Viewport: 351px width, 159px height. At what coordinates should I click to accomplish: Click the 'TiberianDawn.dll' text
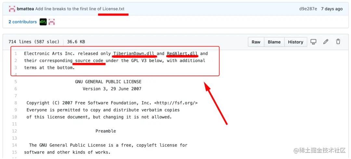[134, 54]
